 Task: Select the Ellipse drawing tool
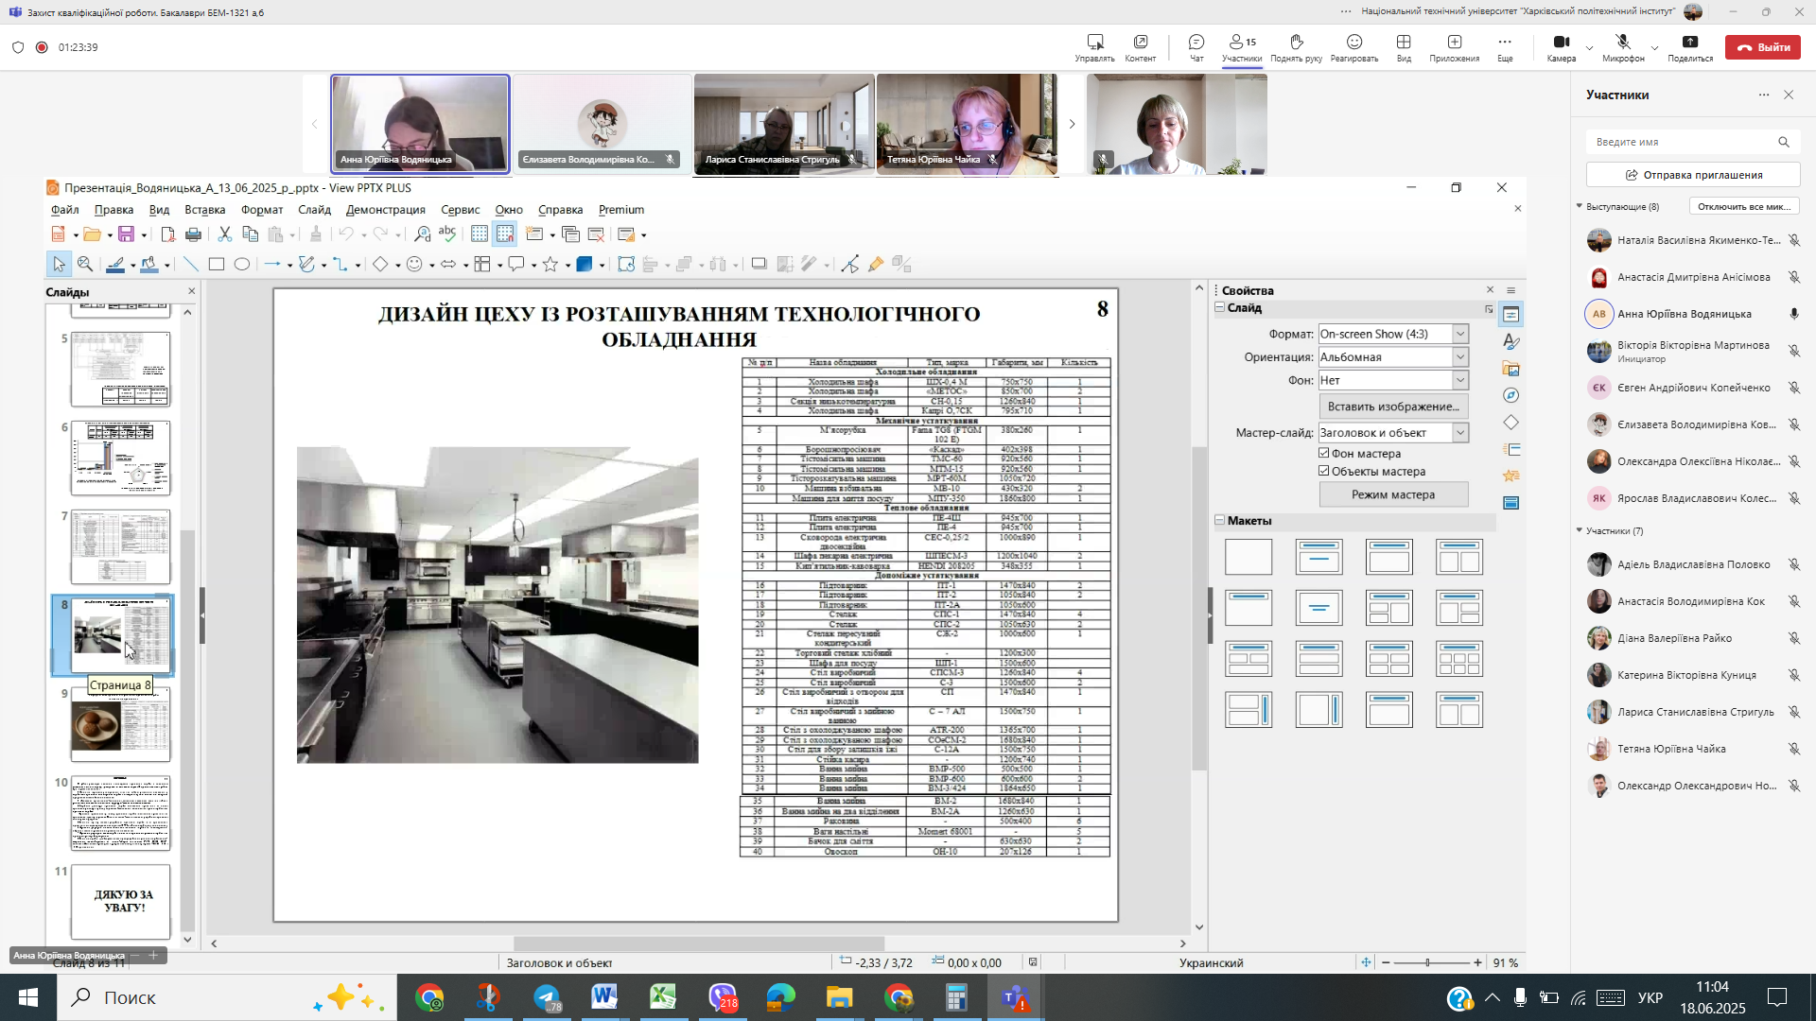(242, 265)
